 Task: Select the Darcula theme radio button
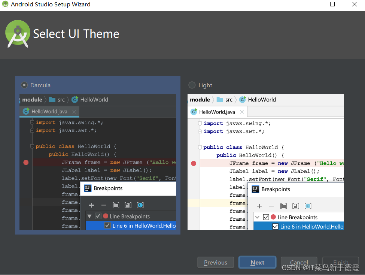[24, 85]
